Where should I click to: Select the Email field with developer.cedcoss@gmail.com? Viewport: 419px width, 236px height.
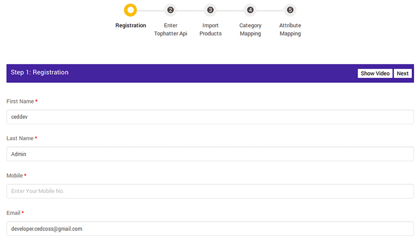coord(210,228)
